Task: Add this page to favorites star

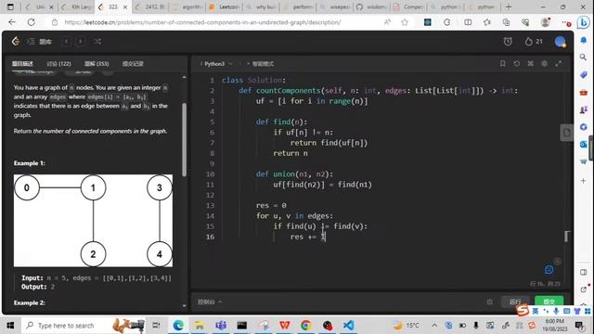Action: (405, 22)
